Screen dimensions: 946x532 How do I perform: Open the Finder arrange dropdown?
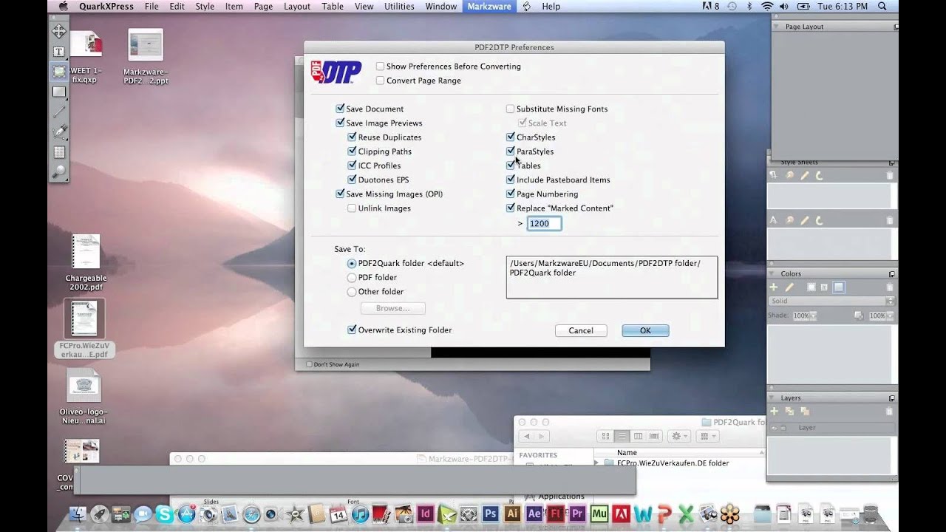(x=708, y=437)
